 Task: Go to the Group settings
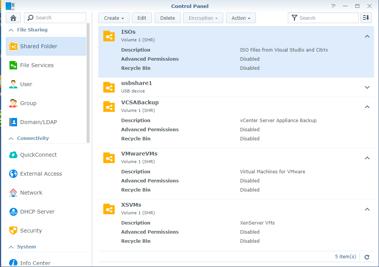pos(28,103)
